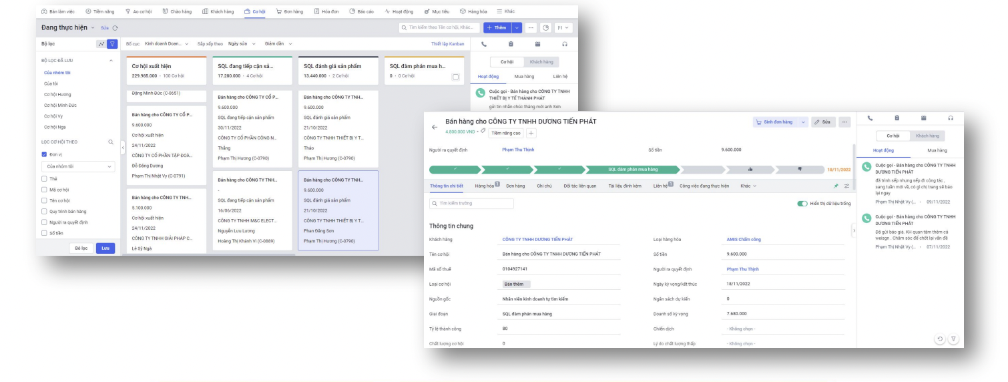
Task: Open the Kanban view switcher dropdown in the toolbar
Action: click(565, 27)
